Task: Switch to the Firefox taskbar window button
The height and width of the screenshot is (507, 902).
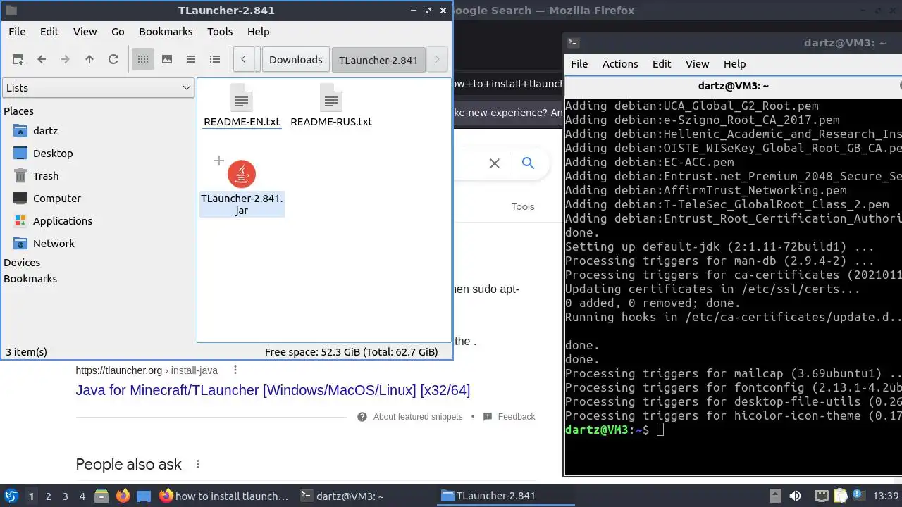Action: pyautogui.click(x=224, y=496)
